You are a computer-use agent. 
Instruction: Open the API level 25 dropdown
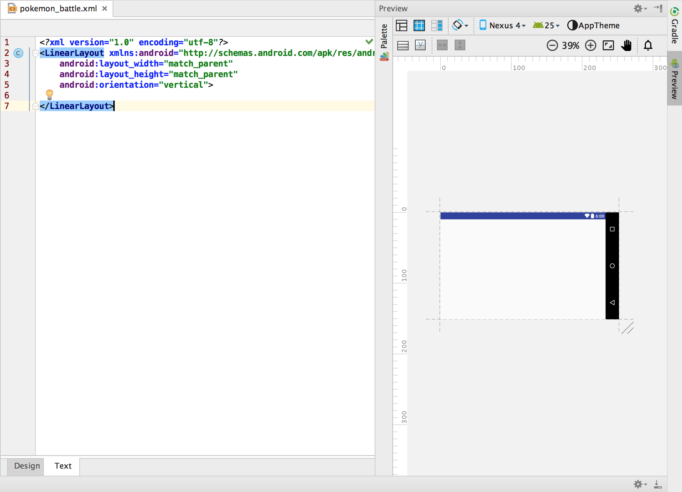[x=546, y=25]
